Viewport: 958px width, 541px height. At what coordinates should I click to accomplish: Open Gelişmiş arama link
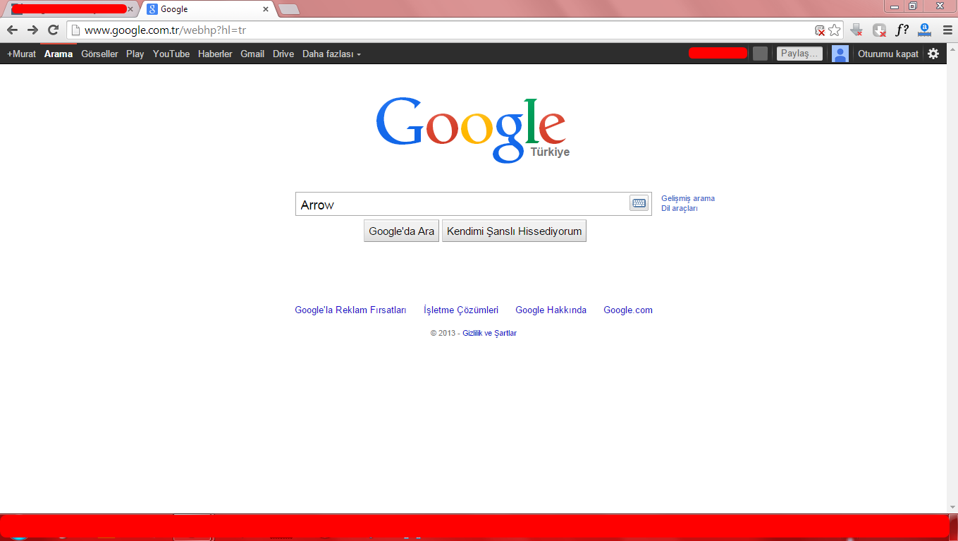[688, 198]
